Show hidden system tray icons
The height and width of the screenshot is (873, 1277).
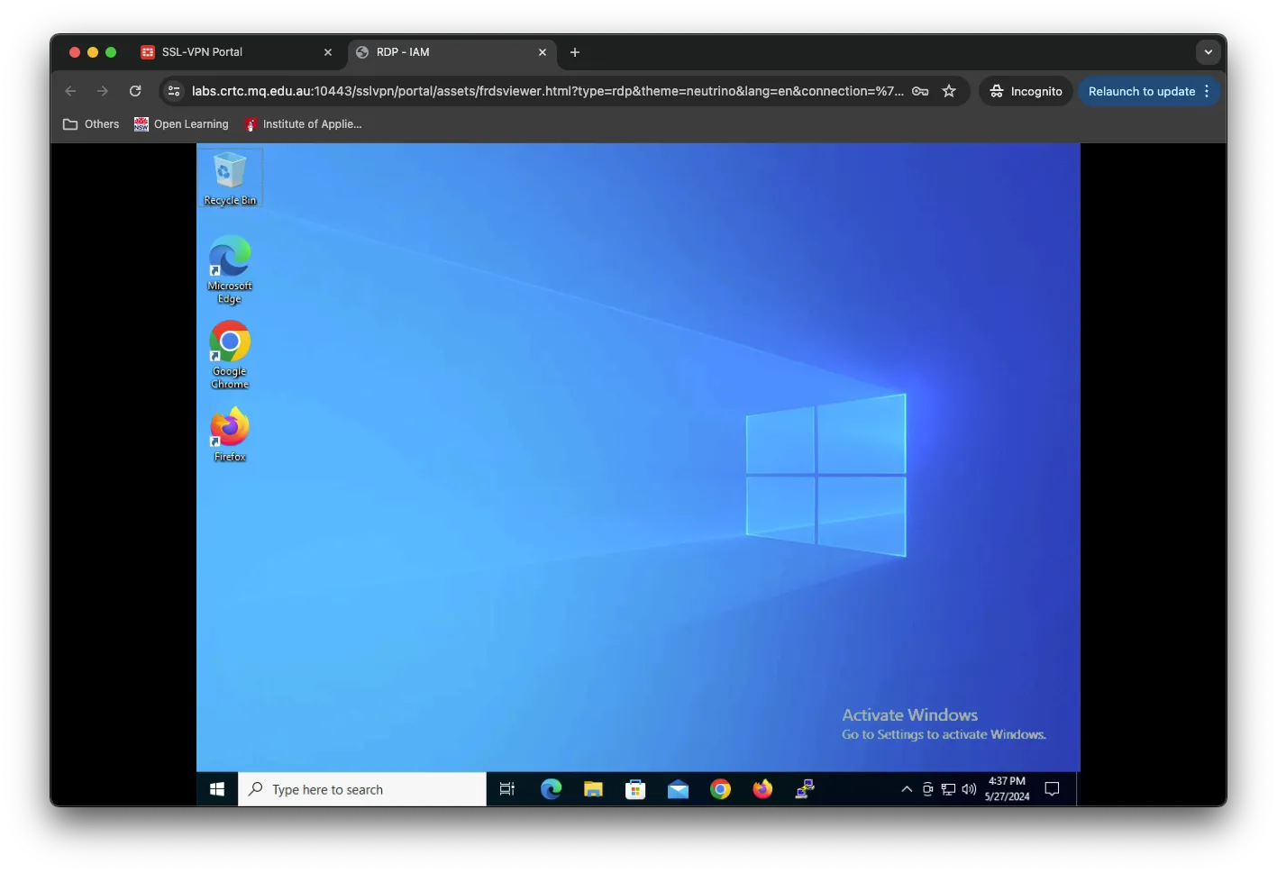[907, 789]
